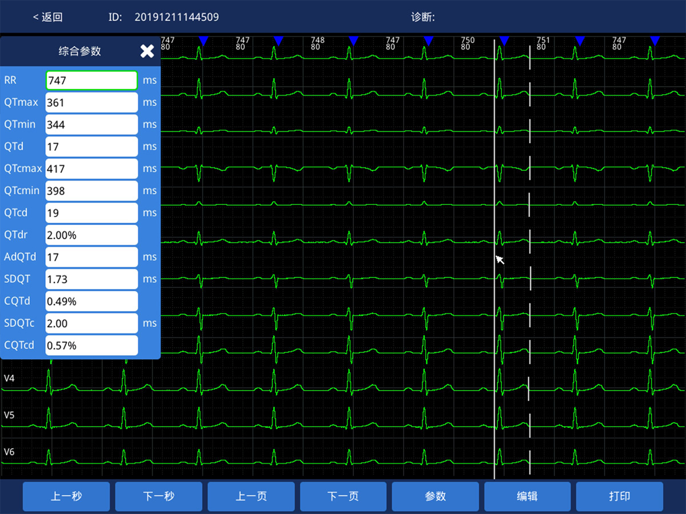686x514 pixels.
Task: Click the RR value field showing 747
Action: [91, 81]
